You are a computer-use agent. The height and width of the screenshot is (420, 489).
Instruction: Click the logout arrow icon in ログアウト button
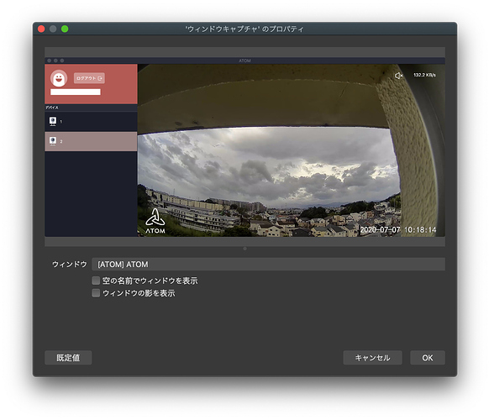pos(100,78)
